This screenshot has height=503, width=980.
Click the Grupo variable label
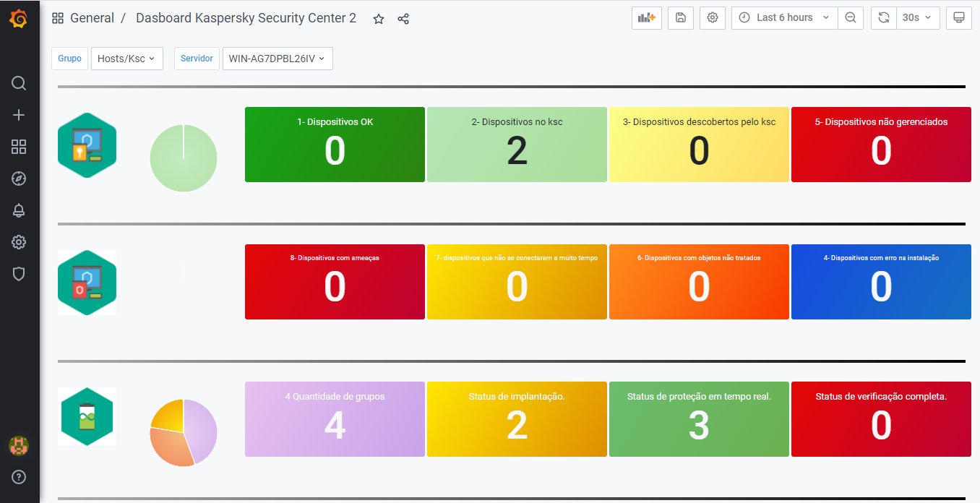click(69, 59)
